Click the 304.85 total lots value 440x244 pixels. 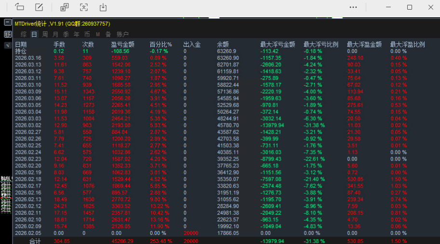[x=62, y=241]
